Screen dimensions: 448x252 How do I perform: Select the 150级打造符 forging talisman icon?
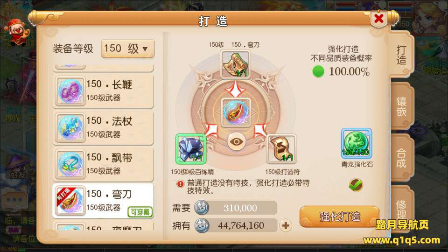coord(281,149)
